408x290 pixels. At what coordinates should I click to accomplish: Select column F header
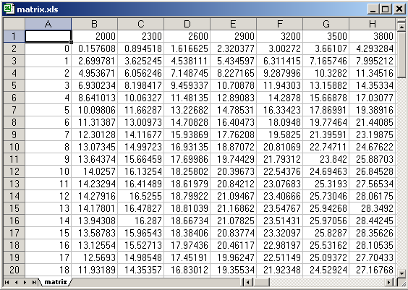[280, 24]
